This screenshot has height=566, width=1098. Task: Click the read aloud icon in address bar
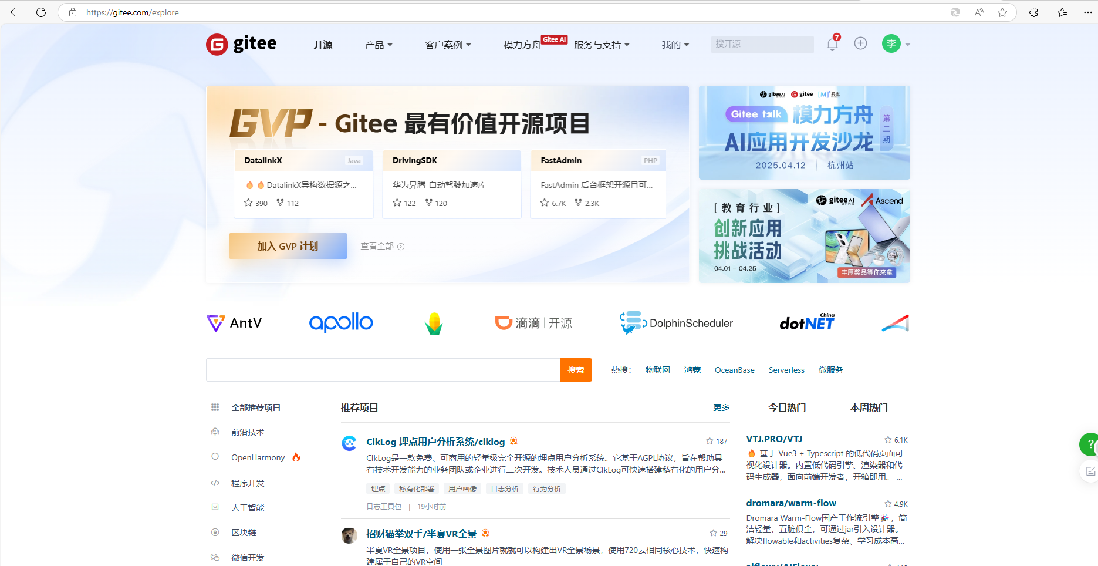(x=979, y=12)
